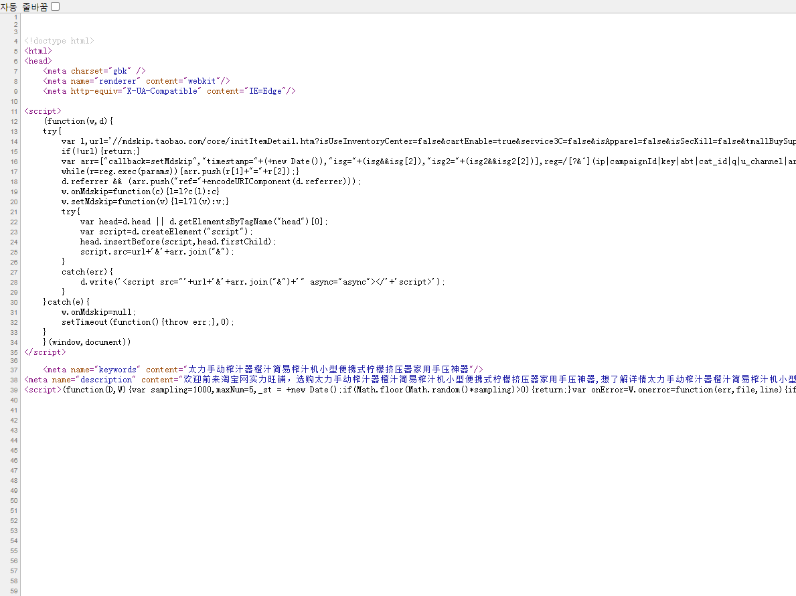Click line number 1 in the gutter
This screenshot has width=796, height=596.
pyautogui.click(x=16, y=17)
